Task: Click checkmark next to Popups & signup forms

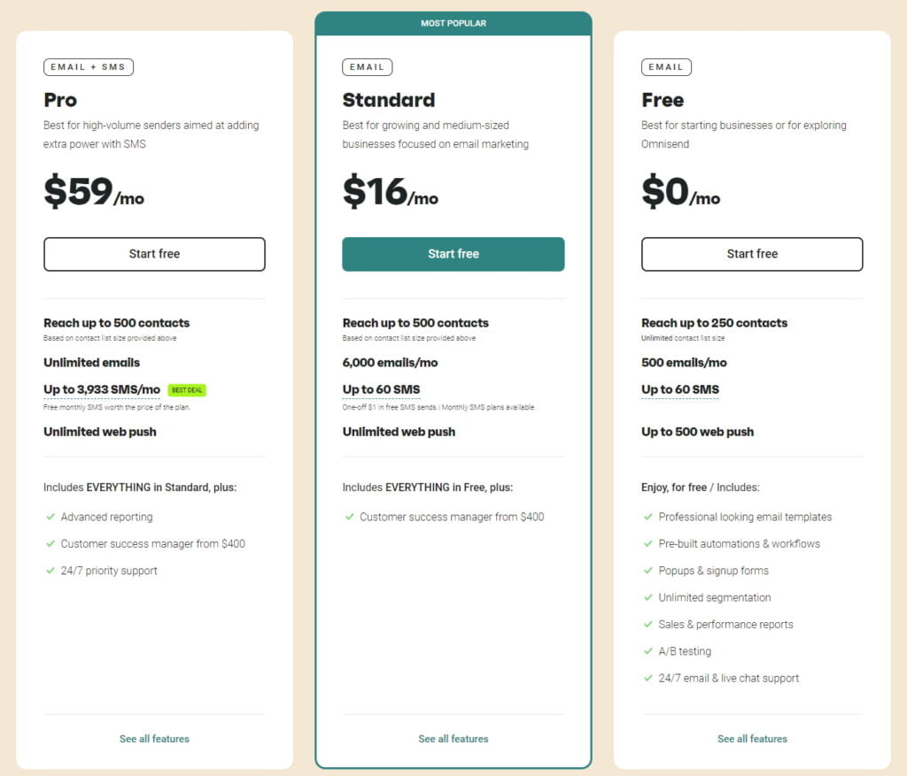Action: click(x=647, y=571)
